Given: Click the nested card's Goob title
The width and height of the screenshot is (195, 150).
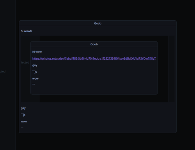Looking at the screenshot, I should (x=94, y=44).
